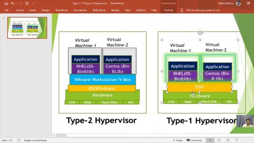Click the 'Type-2 Hypervisor' title text
The width and height of the screenshot is (254, 143).
coord(102,120)
